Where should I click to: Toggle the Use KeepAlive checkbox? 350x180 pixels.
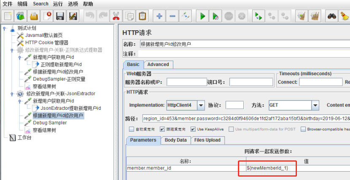[193, 129]
